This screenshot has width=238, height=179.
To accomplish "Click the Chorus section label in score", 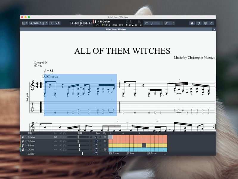I will [52, 76].
